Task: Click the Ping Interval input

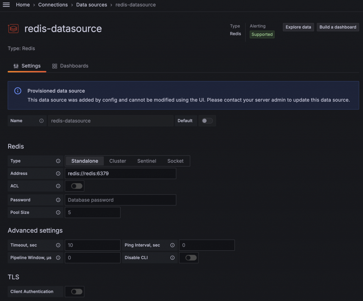Action: click(x=207, y=245)
